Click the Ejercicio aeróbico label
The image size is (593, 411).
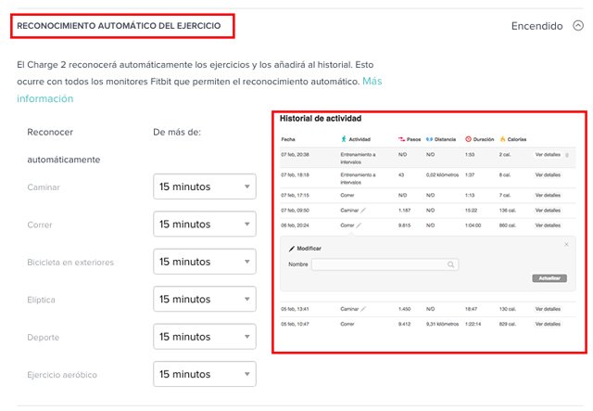[62, 375]
